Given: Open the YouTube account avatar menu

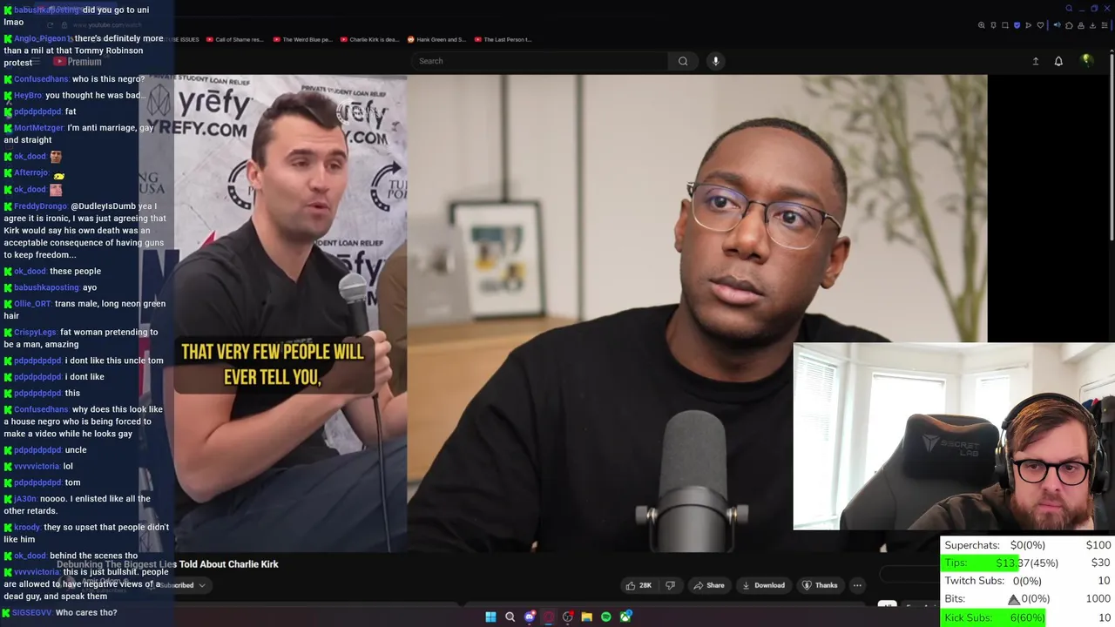Looking at the screenshot, I should click(x=1086, y=60).
